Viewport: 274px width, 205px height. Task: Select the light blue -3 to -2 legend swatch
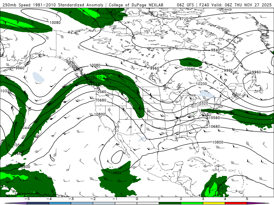(82, 203)
